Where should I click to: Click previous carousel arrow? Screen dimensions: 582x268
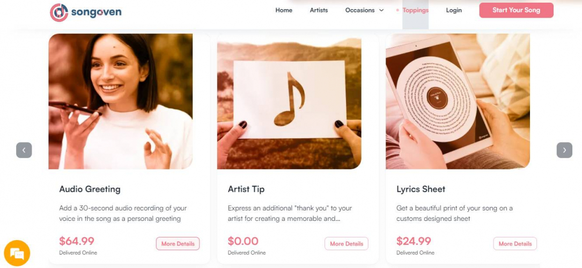click(24, 150)
